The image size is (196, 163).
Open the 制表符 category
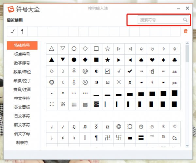point(22,143)
